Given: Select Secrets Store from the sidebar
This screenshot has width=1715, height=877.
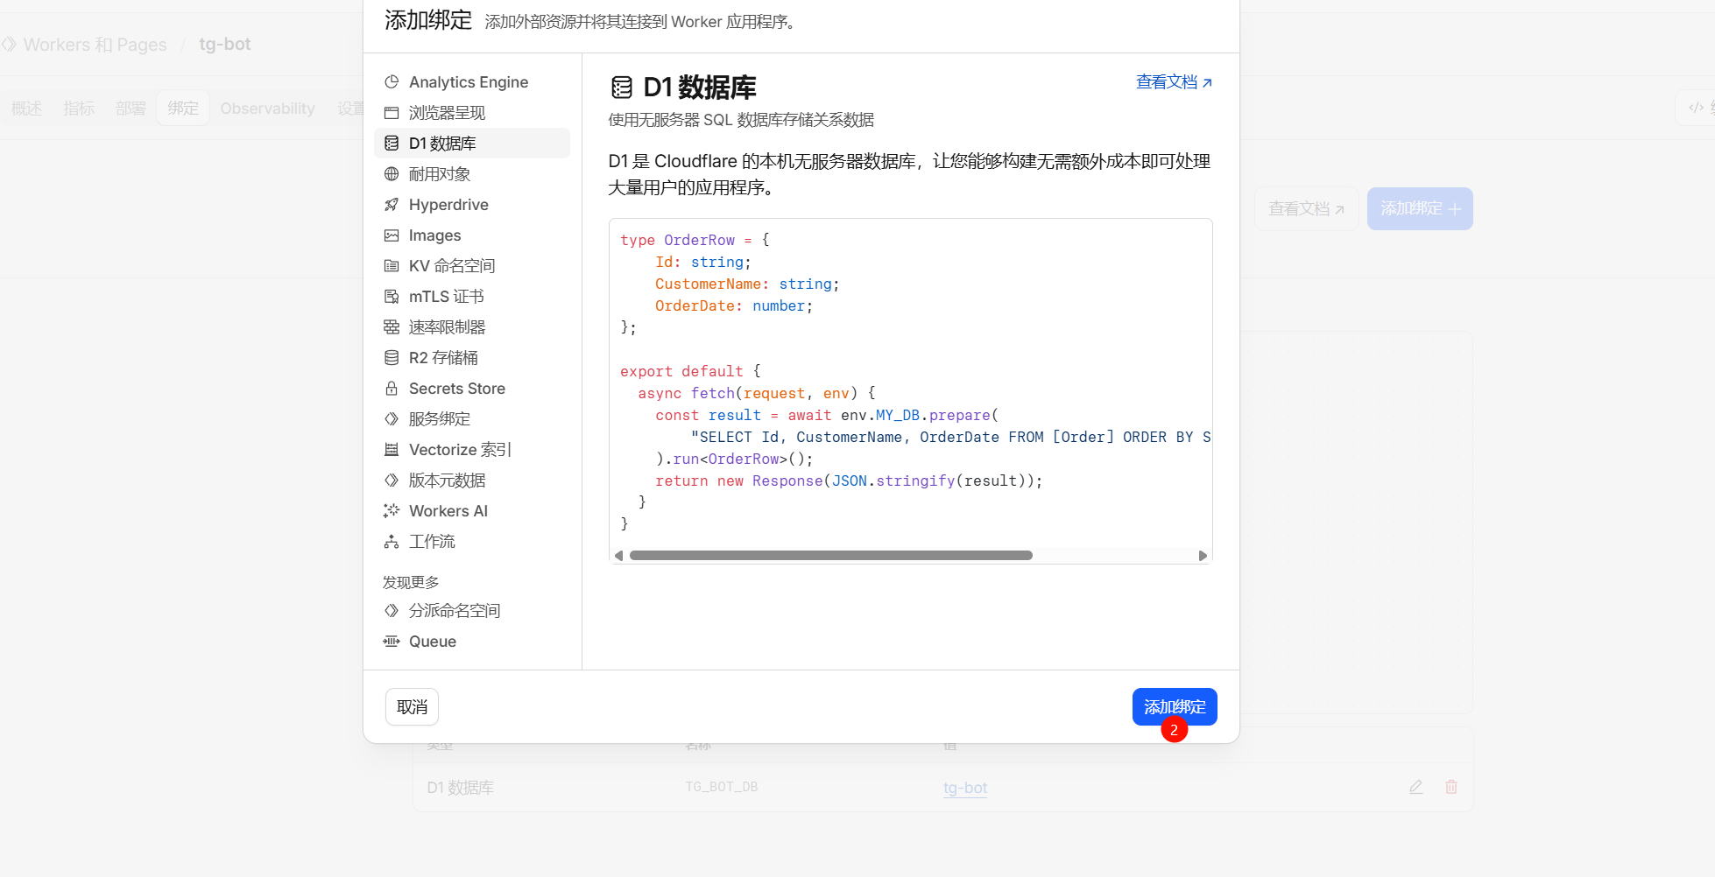Looking at the screenshot, I should pos(456,388).
